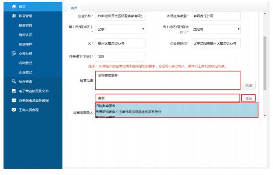Click the 业务办理 edit icon in the sidebar
This screenshot has height=175, width=273.
click(x=14, y=53)
